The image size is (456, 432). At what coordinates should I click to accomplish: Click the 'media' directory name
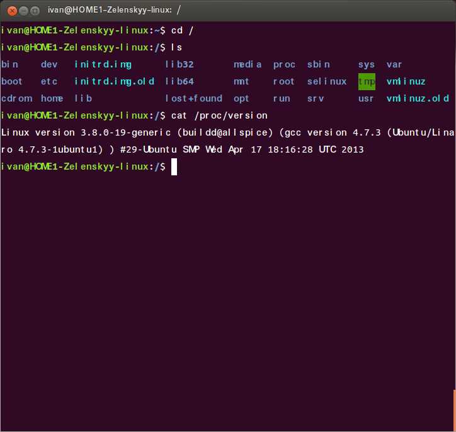[248, 64]
